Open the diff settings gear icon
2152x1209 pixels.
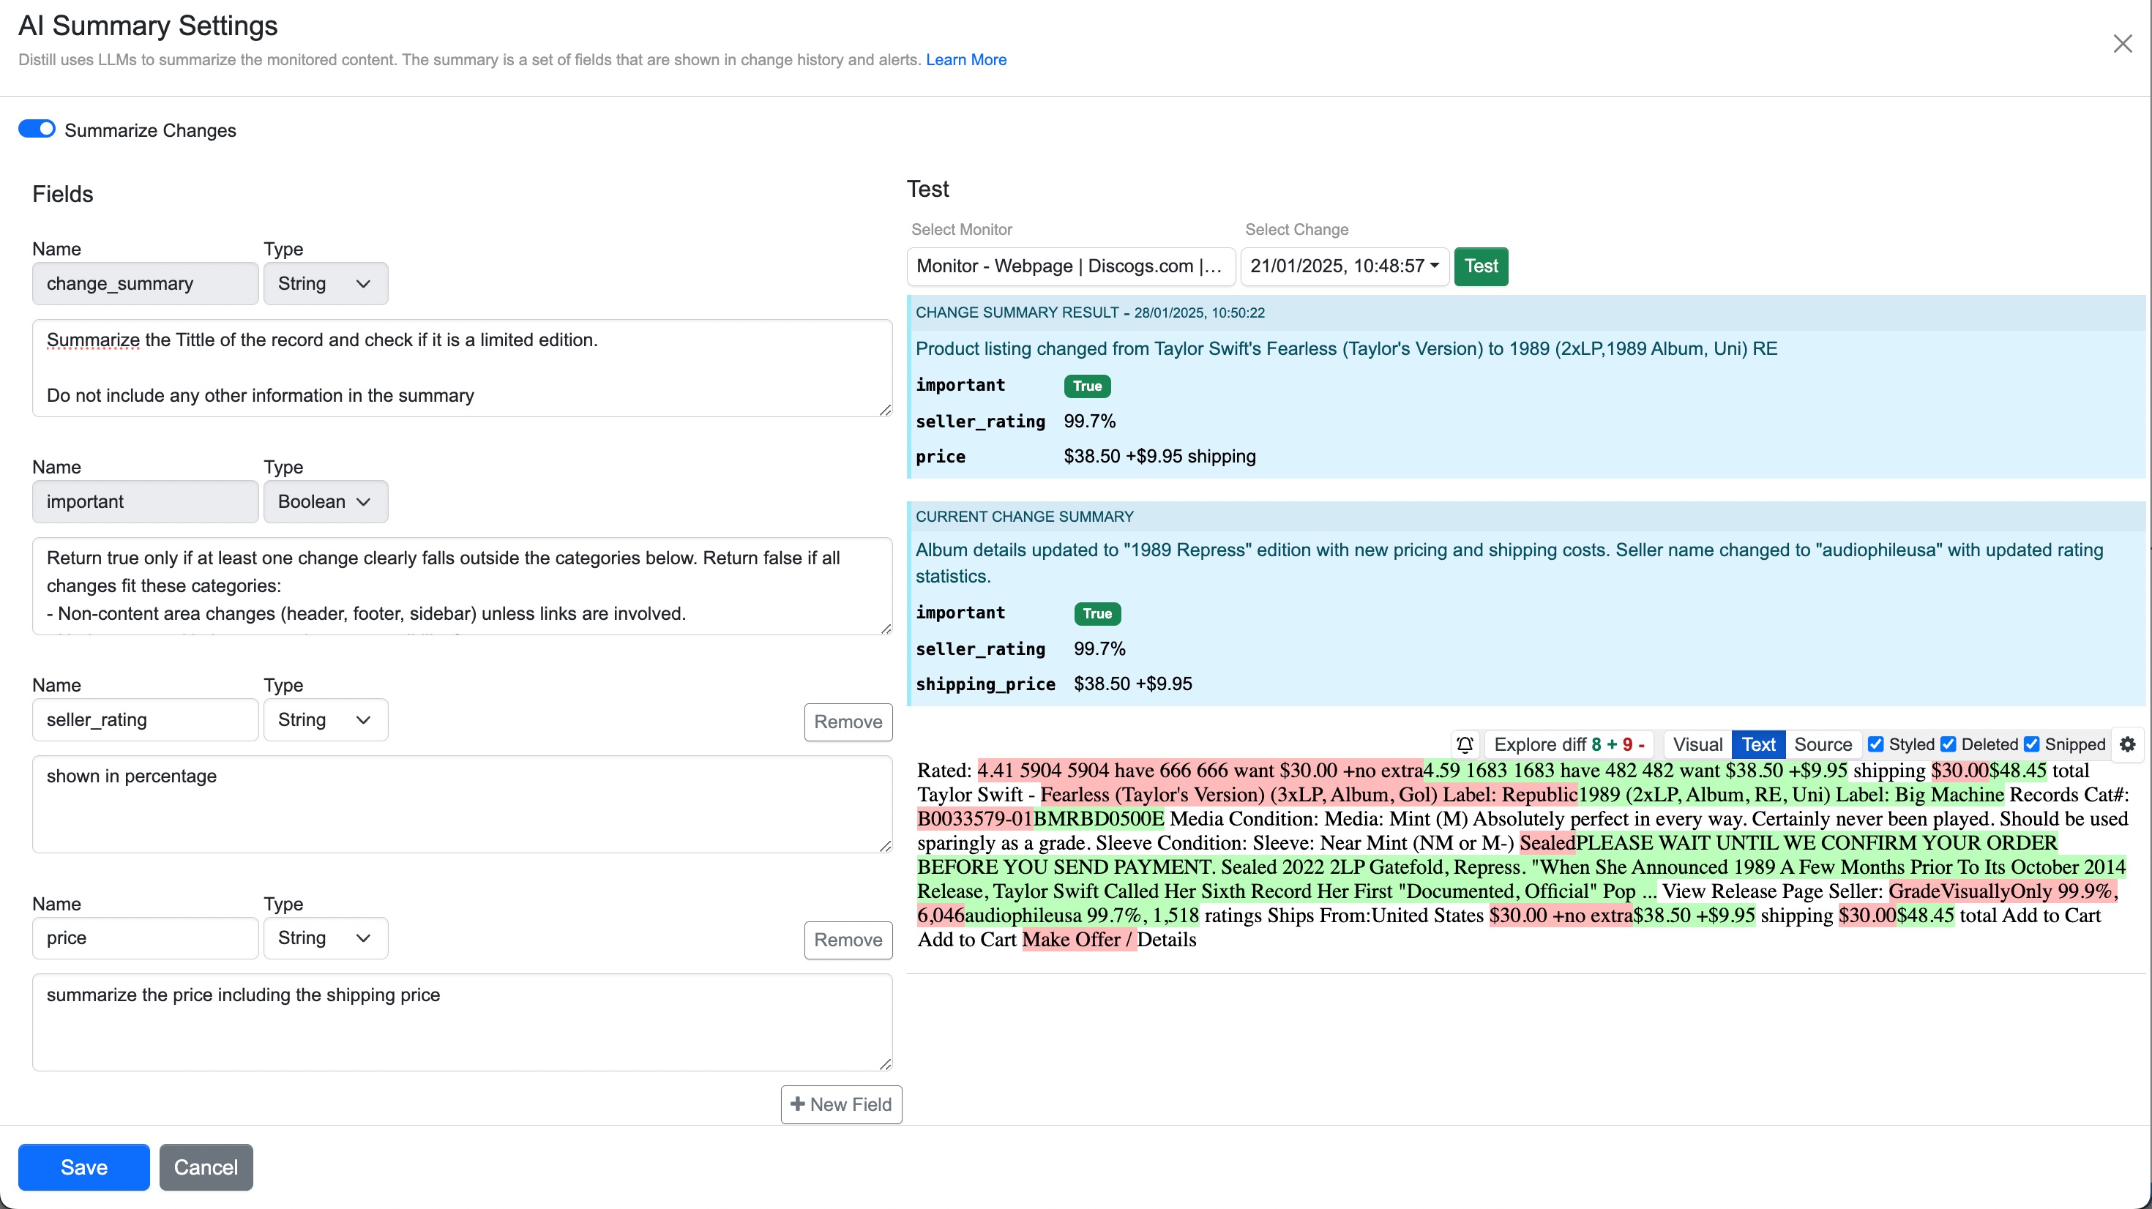(2128, 744)
